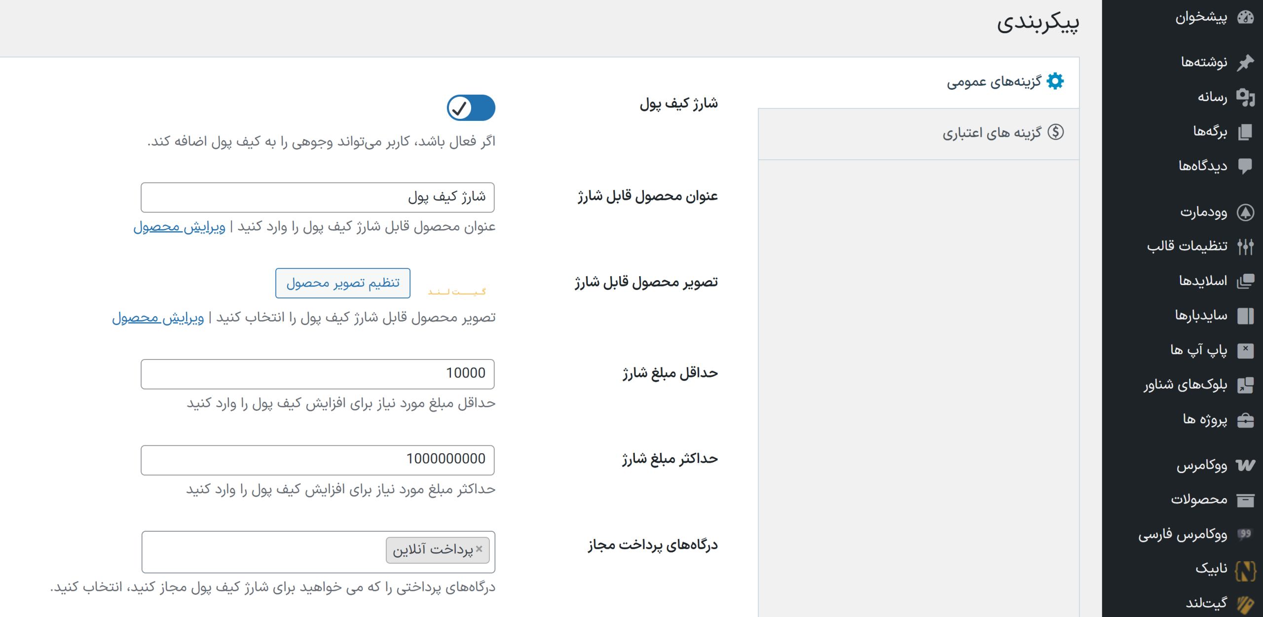Click the Dashboard (پیشخوان) gauge icon

pyautogui.click(x=1245, y=18)
